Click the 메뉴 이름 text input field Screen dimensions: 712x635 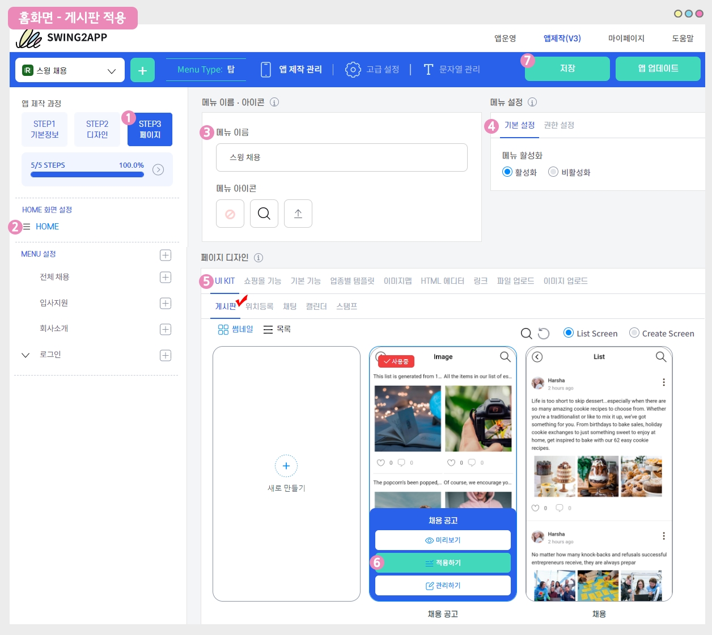[x=341, y=157]
